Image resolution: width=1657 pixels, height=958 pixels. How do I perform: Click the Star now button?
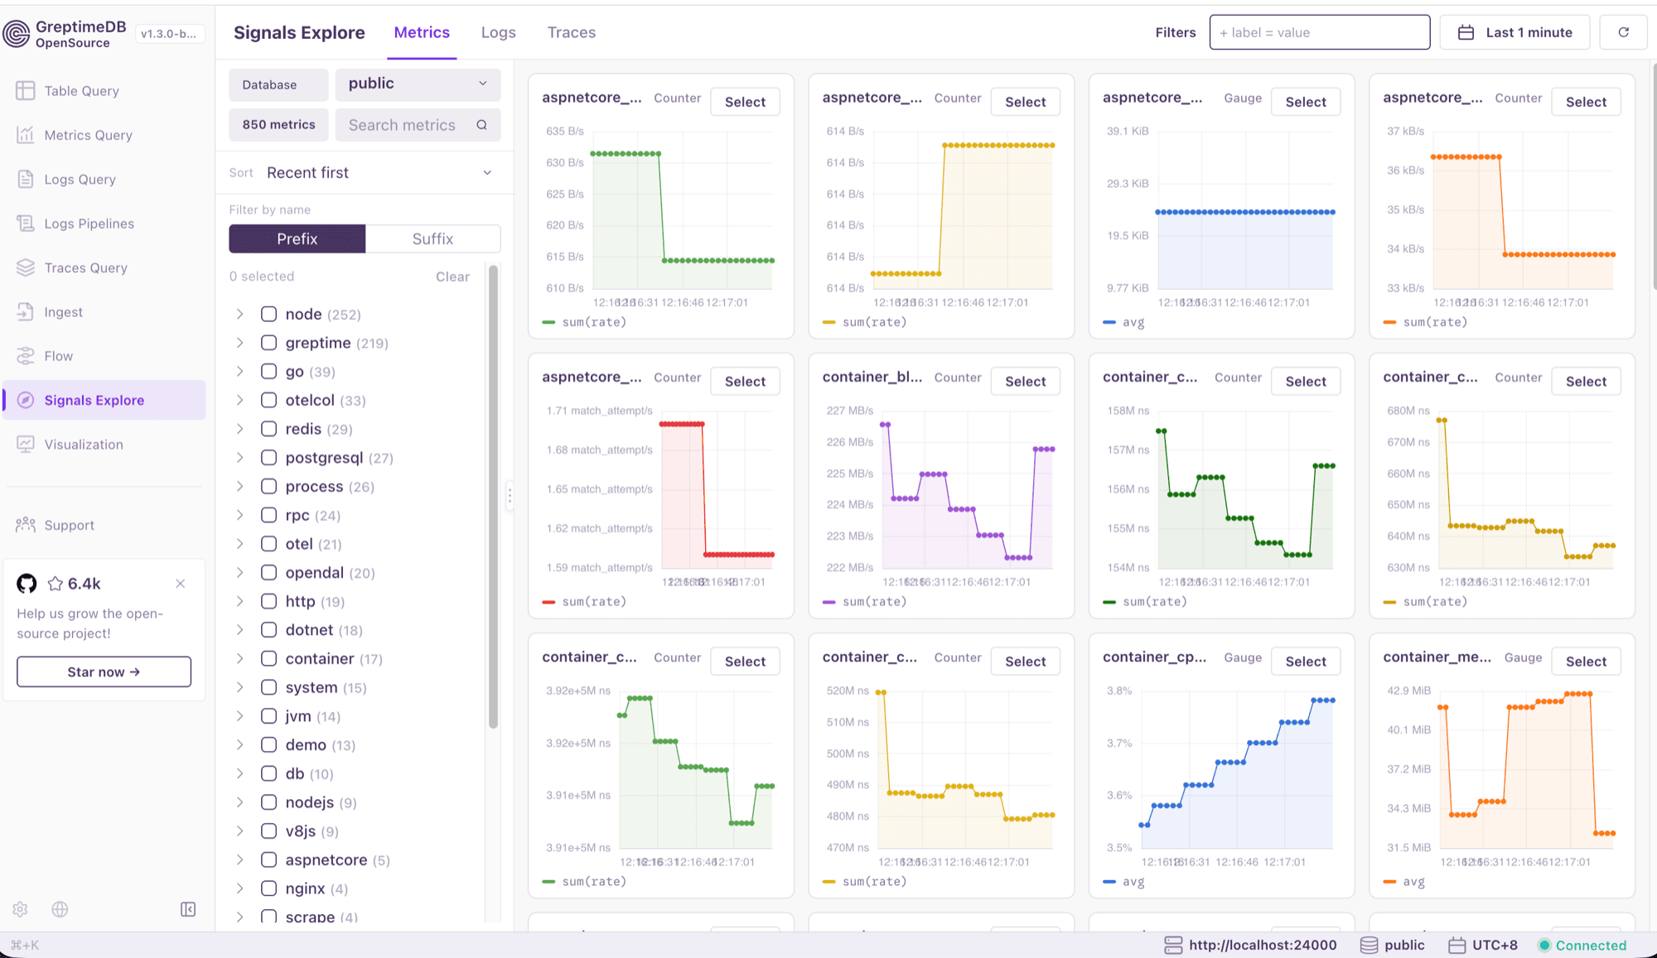point(104,672)
